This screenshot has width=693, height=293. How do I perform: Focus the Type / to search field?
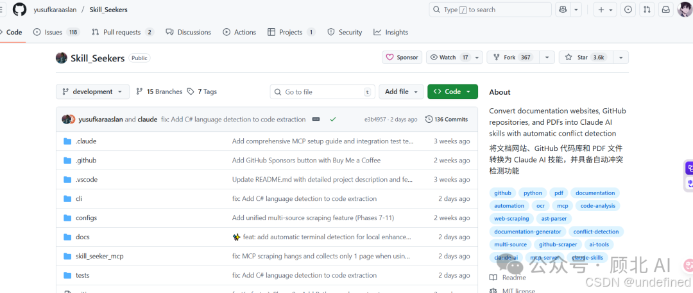click(490, 10)
